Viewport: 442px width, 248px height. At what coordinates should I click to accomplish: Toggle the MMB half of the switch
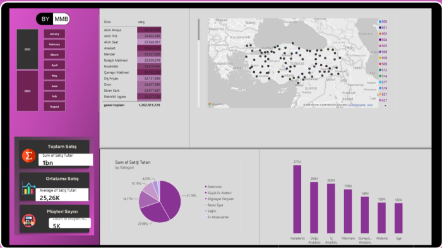(61, 19)
